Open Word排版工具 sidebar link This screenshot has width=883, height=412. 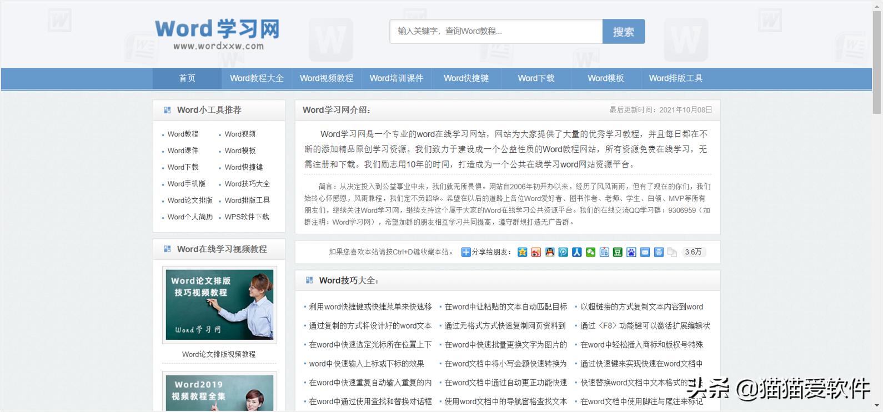pyautogui.click(x=247, y=200)
